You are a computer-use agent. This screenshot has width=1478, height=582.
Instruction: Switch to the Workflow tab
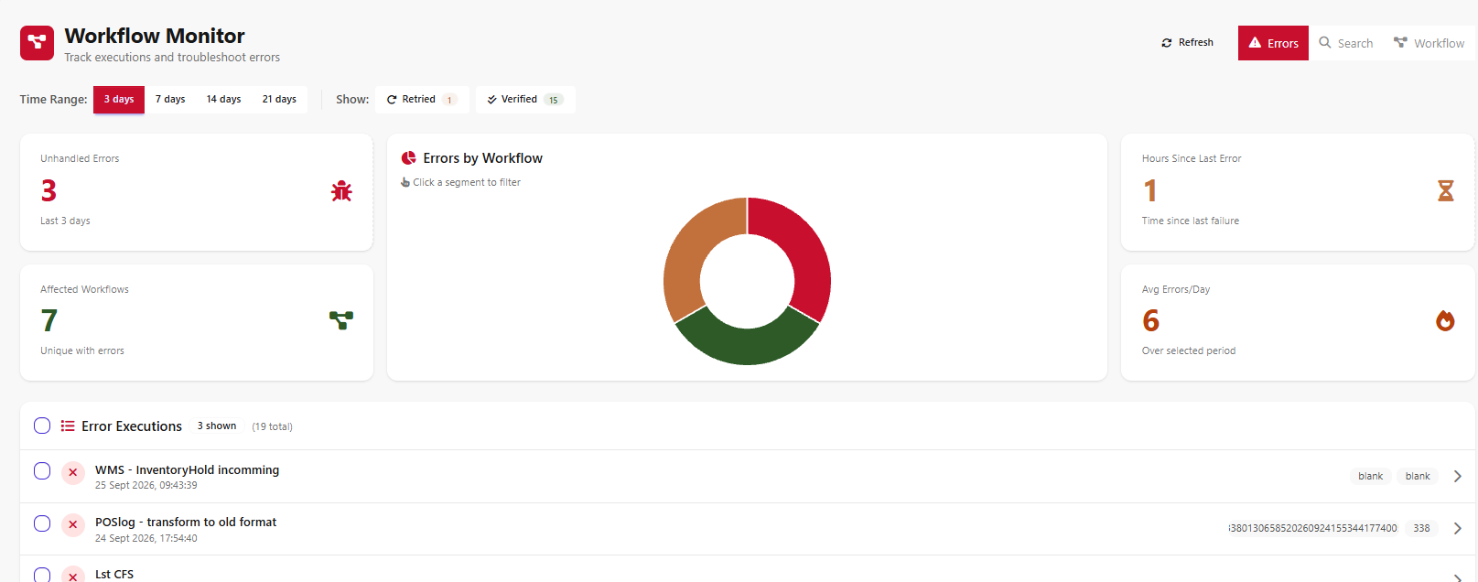1429,43
